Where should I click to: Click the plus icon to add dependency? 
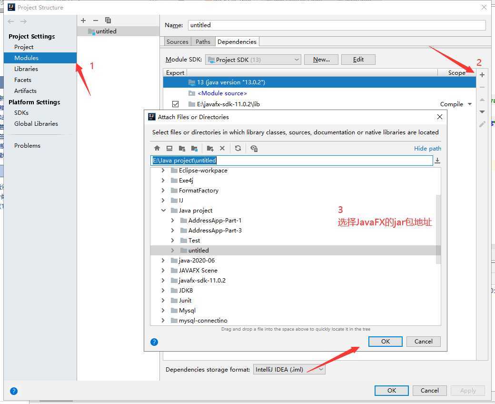pyautogui.click(x=482, y=75)
